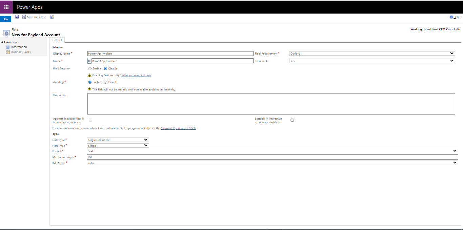Viewport: 463px width, 230px height.
Task: Open the Power Apps app launcher grid
Action: tap(6, 7)
